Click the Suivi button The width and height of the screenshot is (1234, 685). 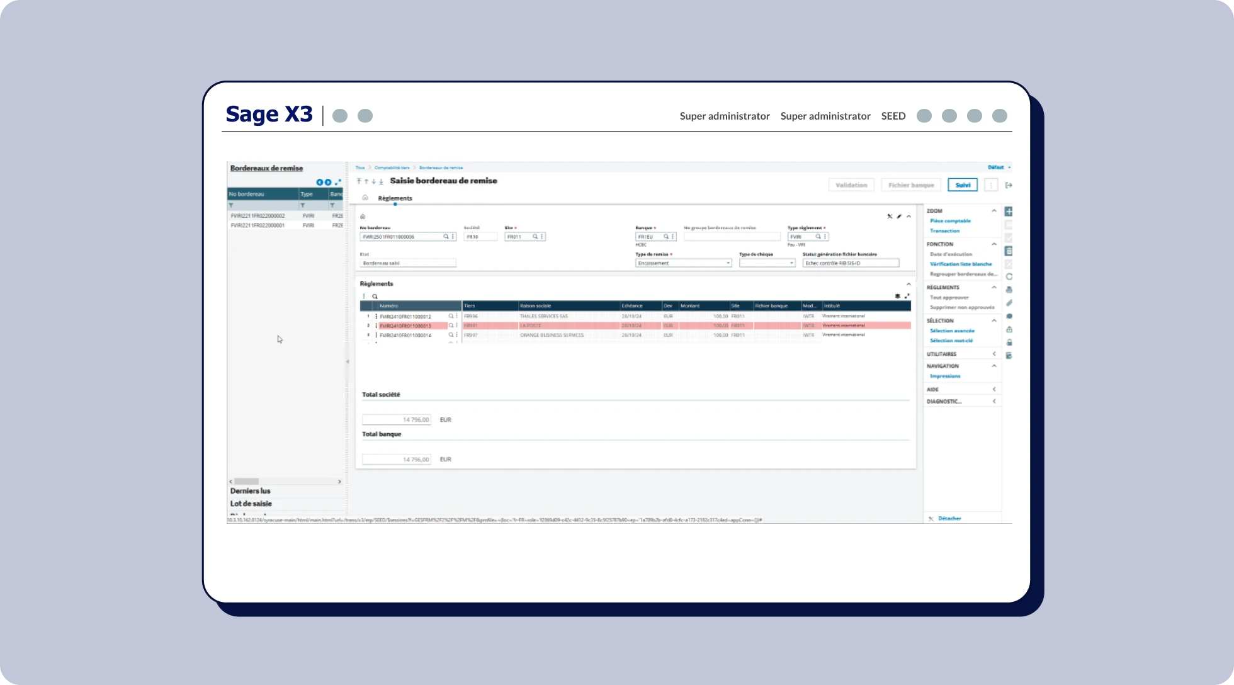962,185
